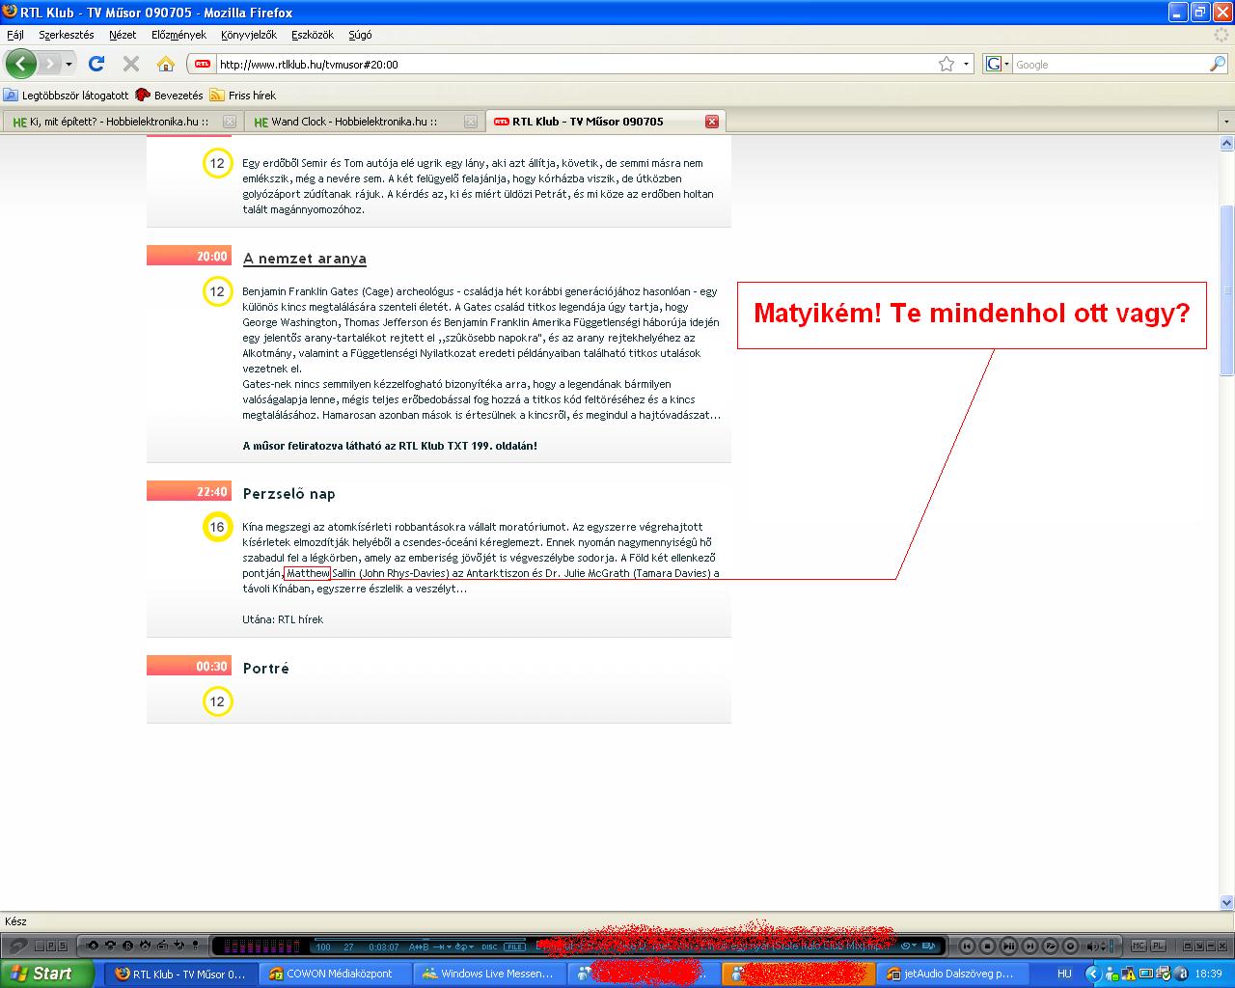This screenshot has height=988, width=1235.
Task: Open the Súgó menu
Action: tap(360, 35)
